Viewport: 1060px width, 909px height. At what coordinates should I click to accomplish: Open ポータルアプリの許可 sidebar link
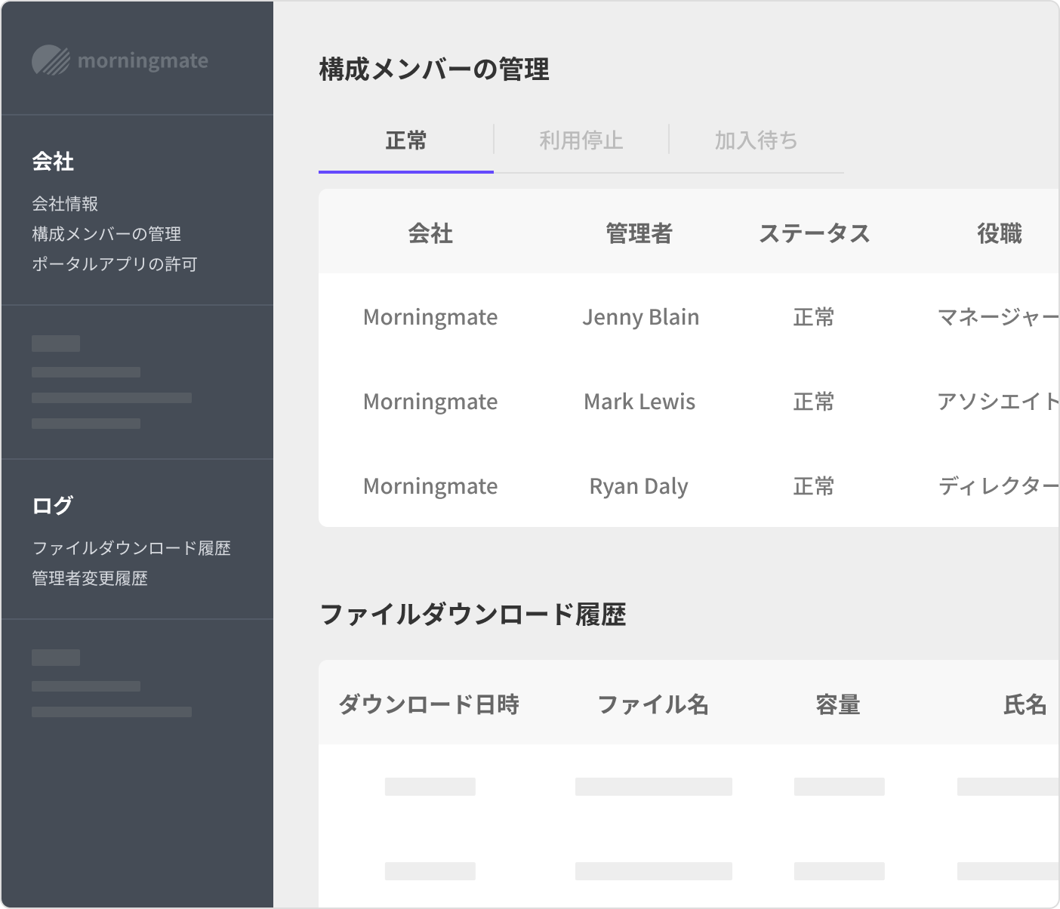point(115,264)
